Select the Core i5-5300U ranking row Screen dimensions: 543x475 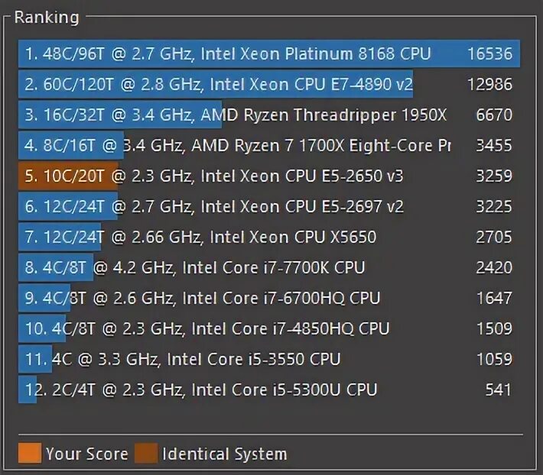point(269,389)
